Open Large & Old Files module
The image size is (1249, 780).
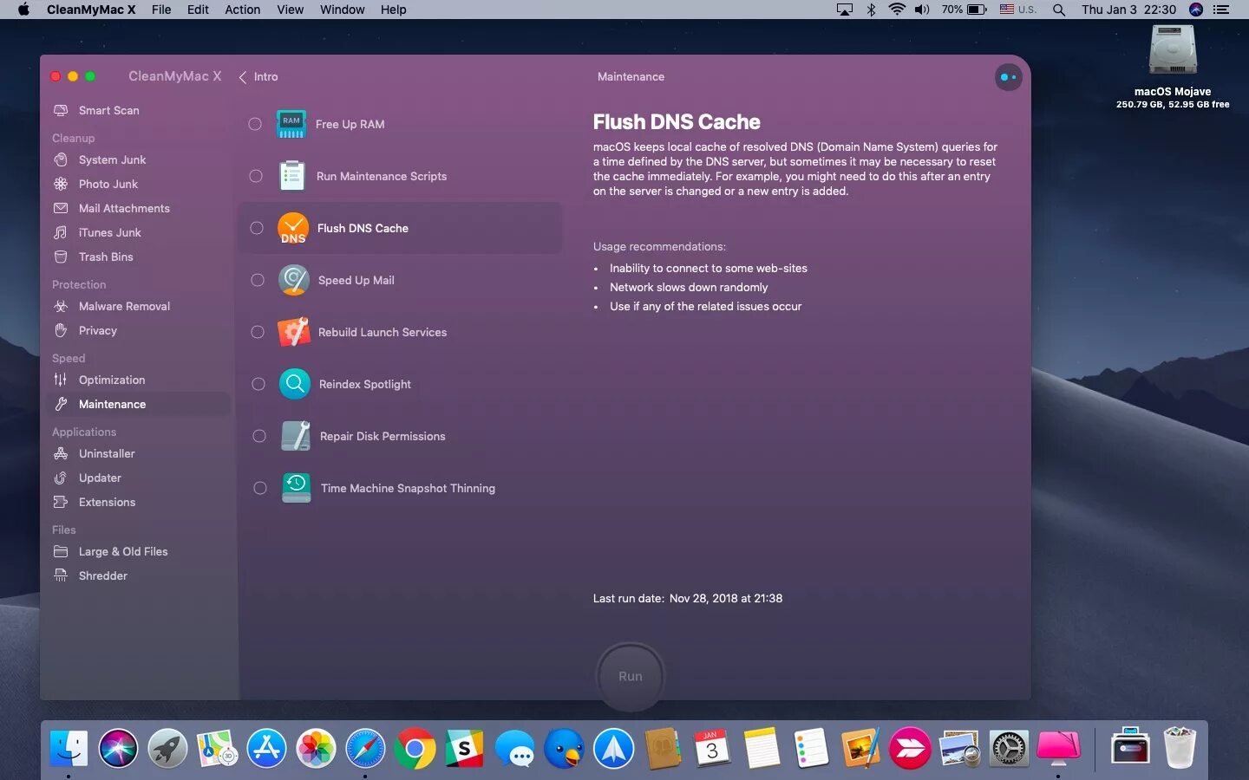pyautogui.click(x=123, y=551)
